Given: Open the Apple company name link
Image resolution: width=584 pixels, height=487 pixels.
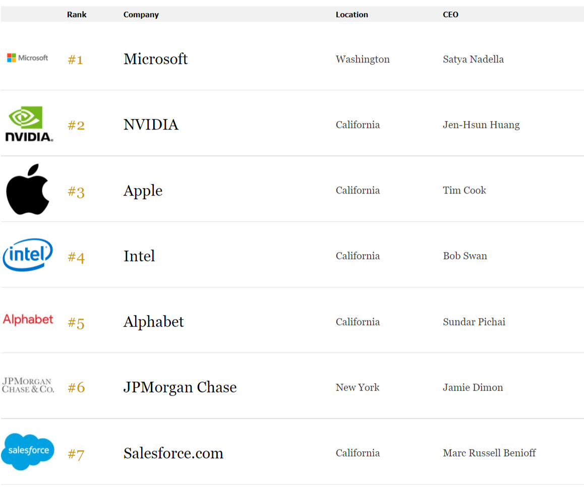Looking at the screenshot, I should (143, 191).
